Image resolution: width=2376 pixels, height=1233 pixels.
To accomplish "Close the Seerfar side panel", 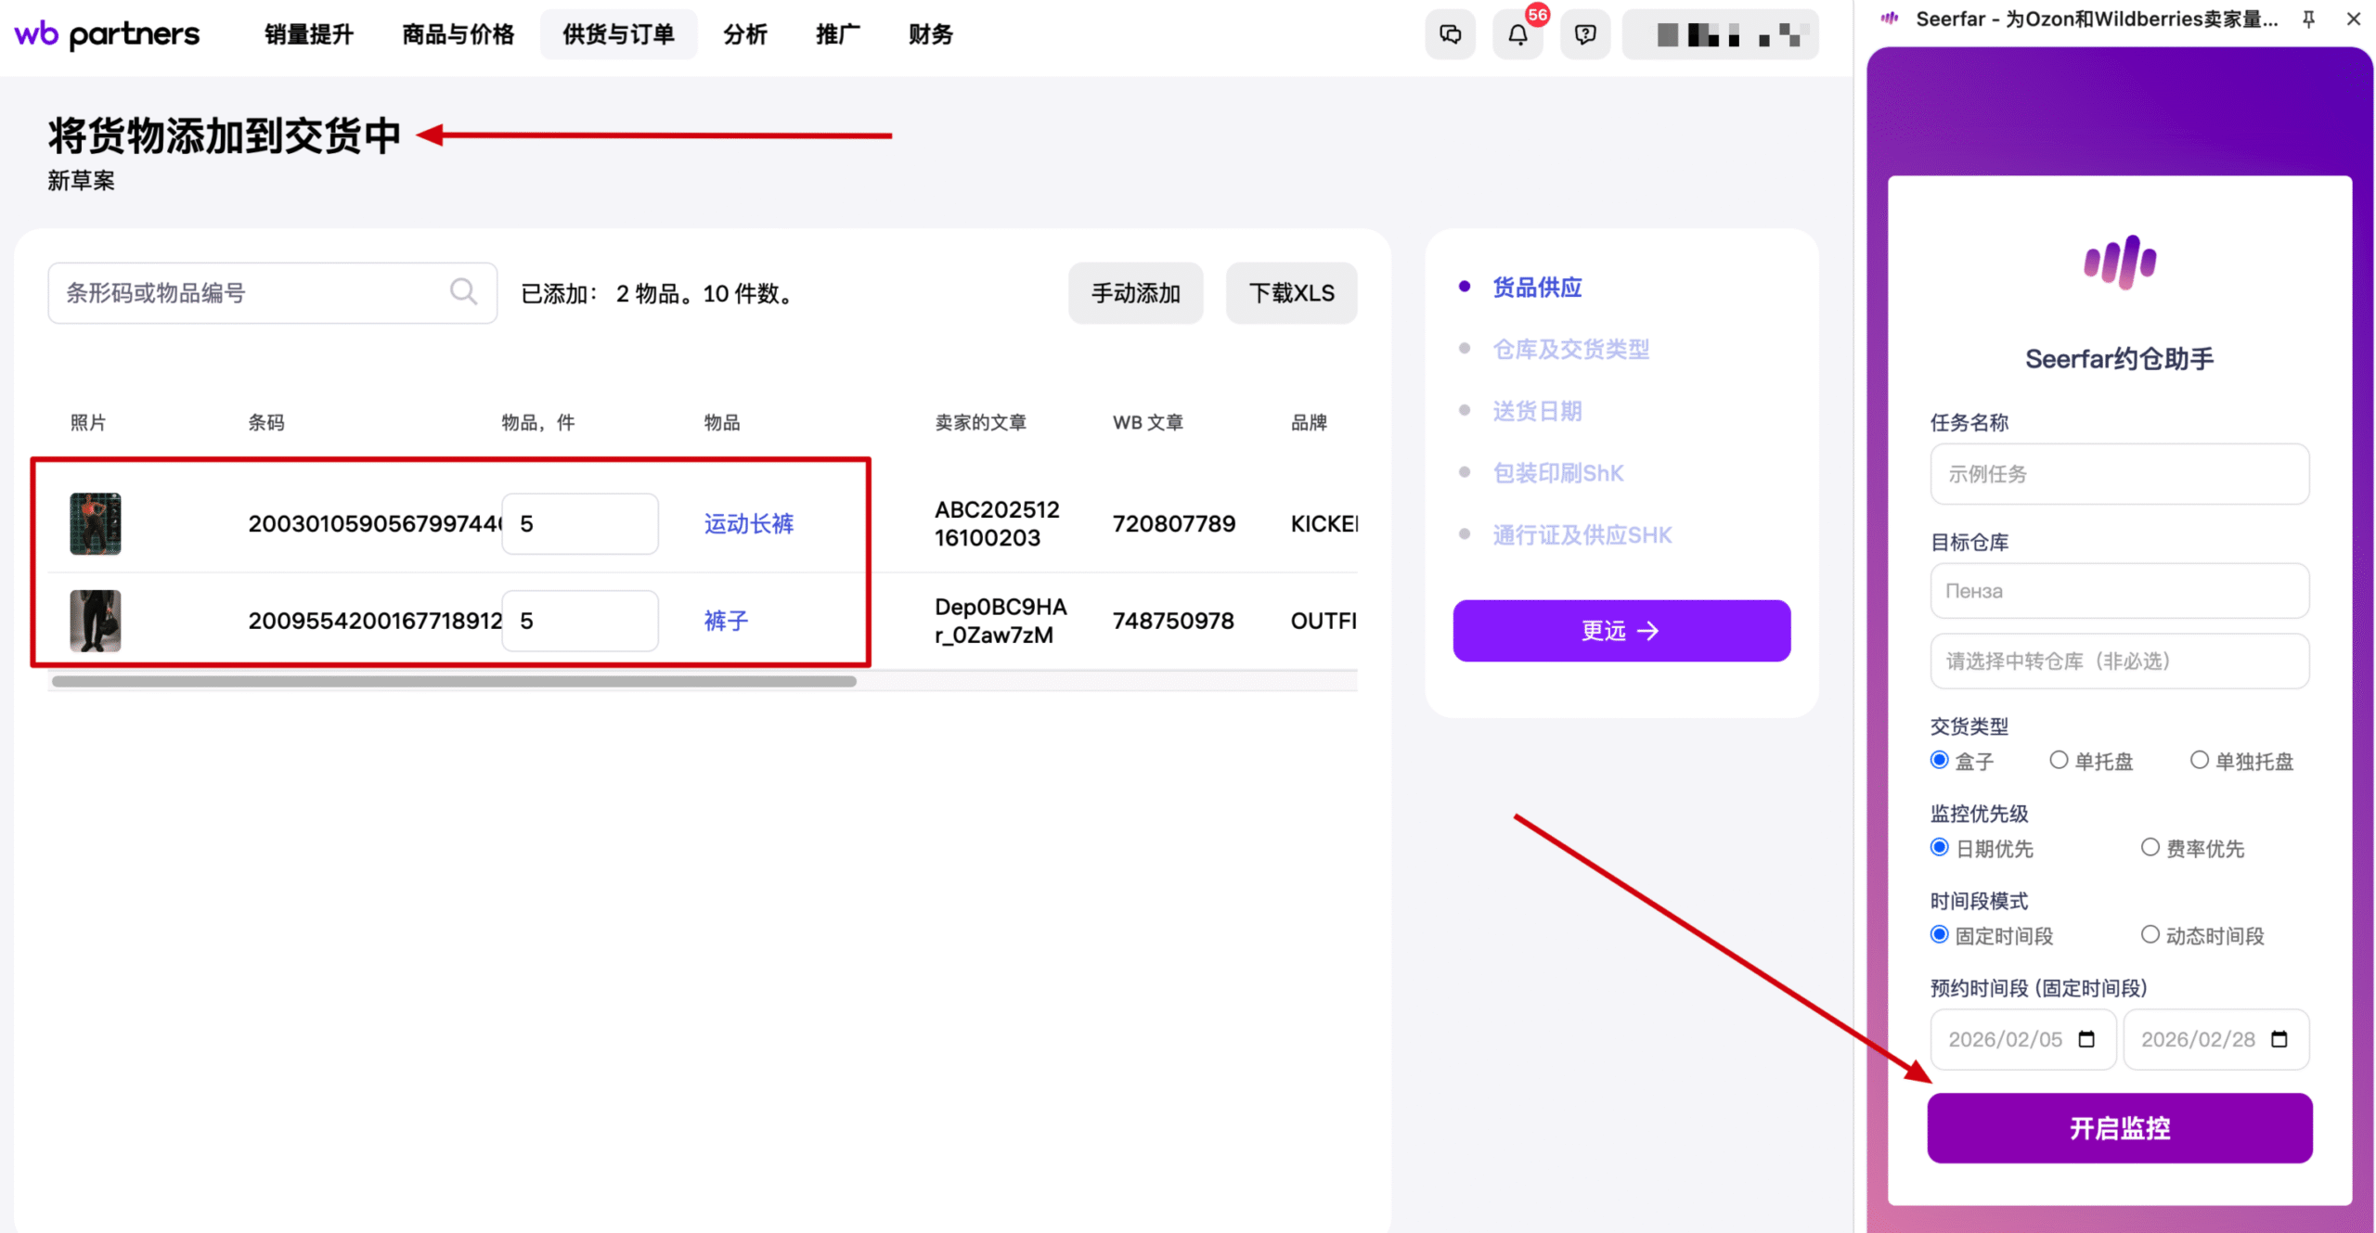I will (x=2353, y=19).
